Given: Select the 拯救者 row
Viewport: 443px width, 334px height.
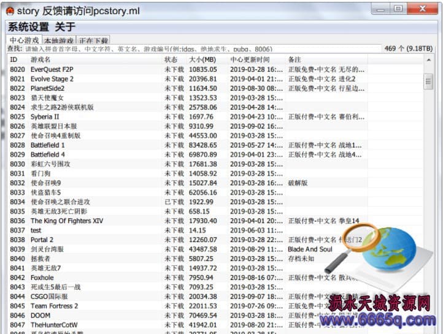Looking at the screenshot, I should point(216,259).
